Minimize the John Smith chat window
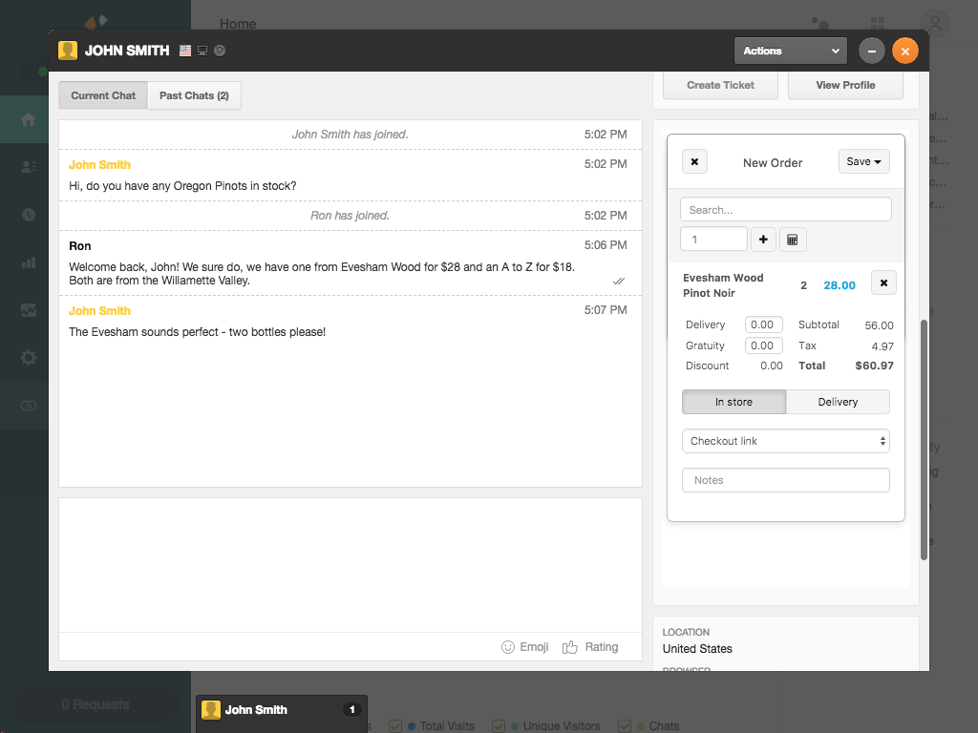The height and width of the screenshot is (733, 978). pyautogui.click(x=871, y=51)
